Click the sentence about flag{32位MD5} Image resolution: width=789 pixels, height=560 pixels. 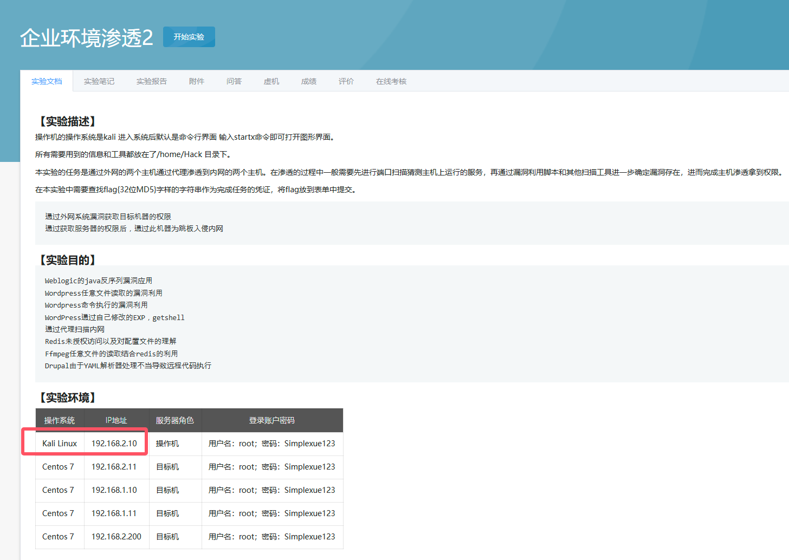197,190
